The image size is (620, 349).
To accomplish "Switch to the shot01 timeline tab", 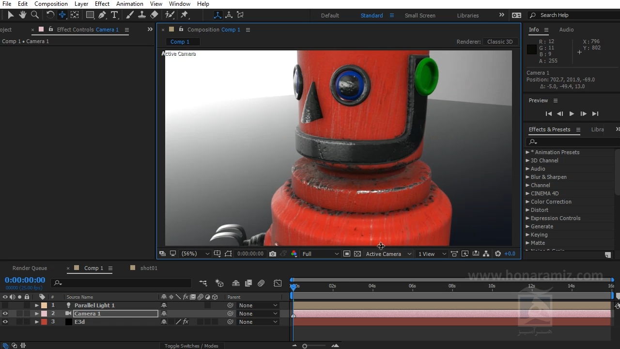I will pos(149,268).
